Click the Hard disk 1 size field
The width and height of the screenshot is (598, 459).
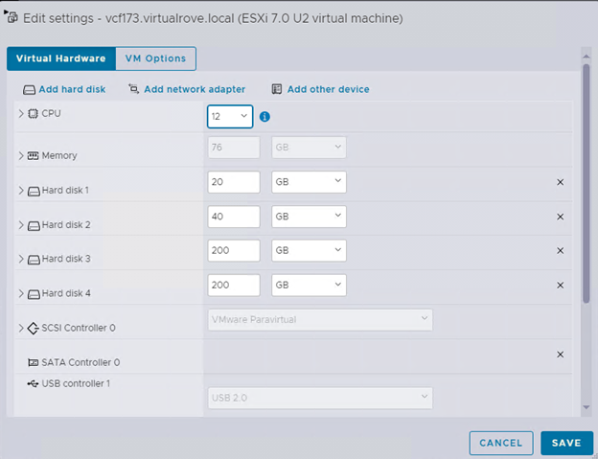[x=234, y=182]
